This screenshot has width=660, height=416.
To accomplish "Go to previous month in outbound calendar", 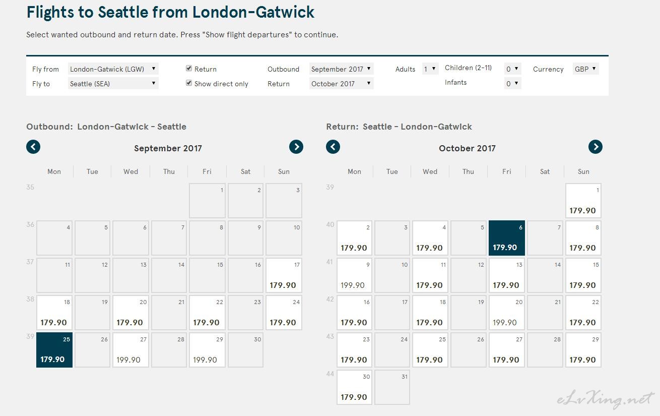I will coord(33,147).
